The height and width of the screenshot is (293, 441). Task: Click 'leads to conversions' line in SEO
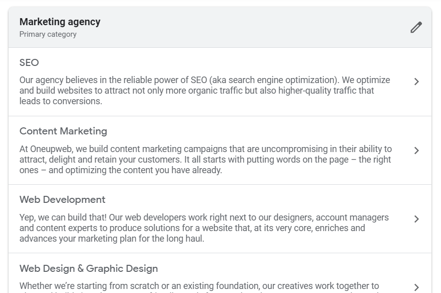(61, 101)
